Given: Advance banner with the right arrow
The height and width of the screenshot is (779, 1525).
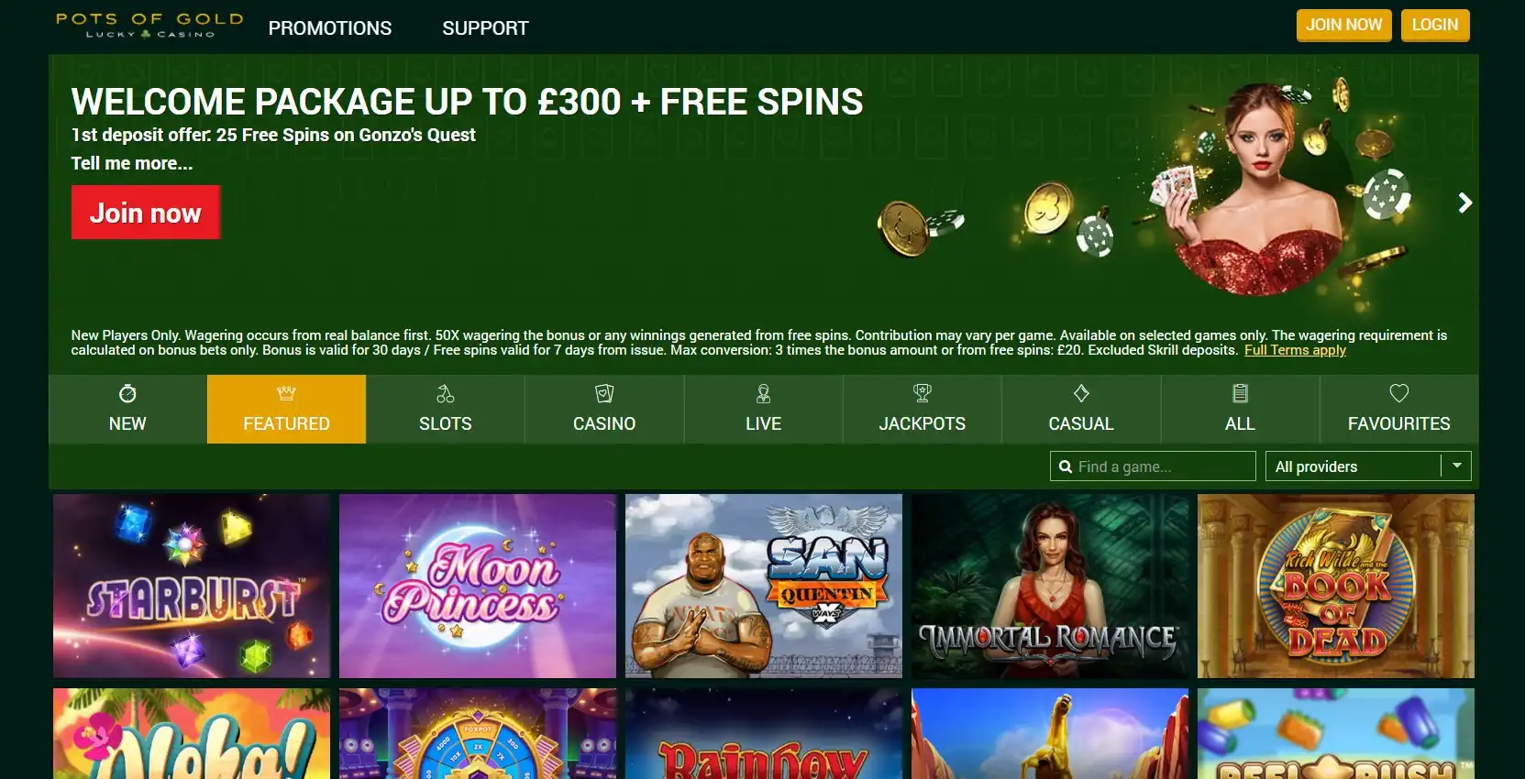Looking at the screenshot, I should (1464, 203).
